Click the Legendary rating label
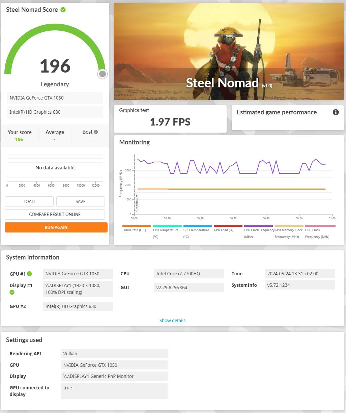 (55, 84)
